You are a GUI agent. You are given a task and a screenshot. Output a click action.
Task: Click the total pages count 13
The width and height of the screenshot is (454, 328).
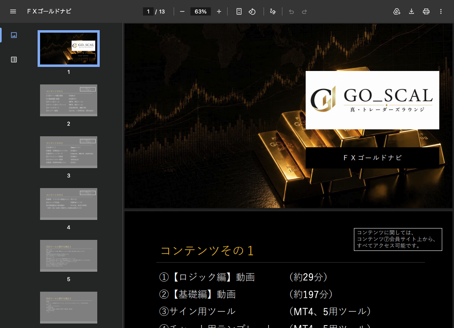pyautogui.click(x=162, y=11)
